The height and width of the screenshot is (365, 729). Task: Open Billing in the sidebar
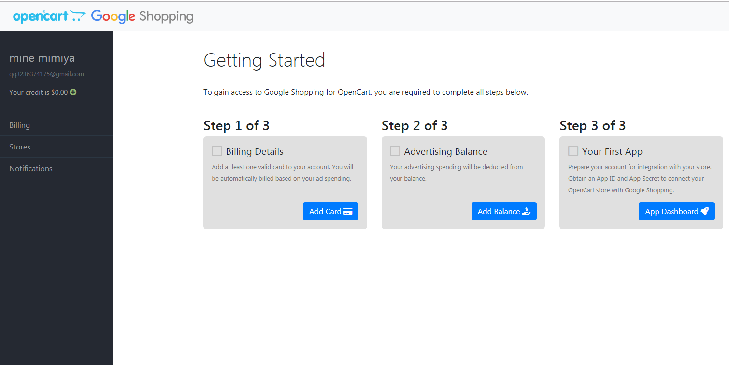[x=56, y=125]
